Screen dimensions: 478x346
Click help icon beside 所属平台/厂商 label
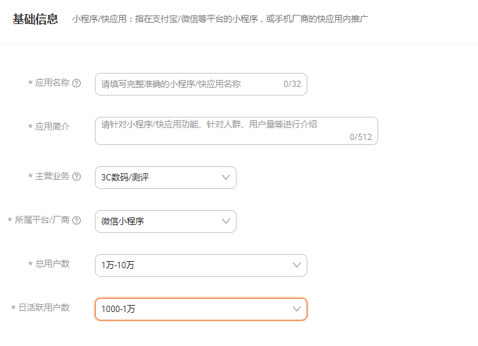[76, 221]
